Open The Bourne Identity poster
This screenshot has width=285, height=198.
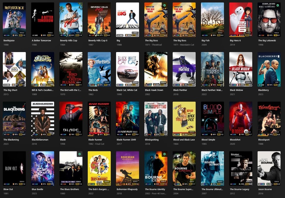[156, 168]
